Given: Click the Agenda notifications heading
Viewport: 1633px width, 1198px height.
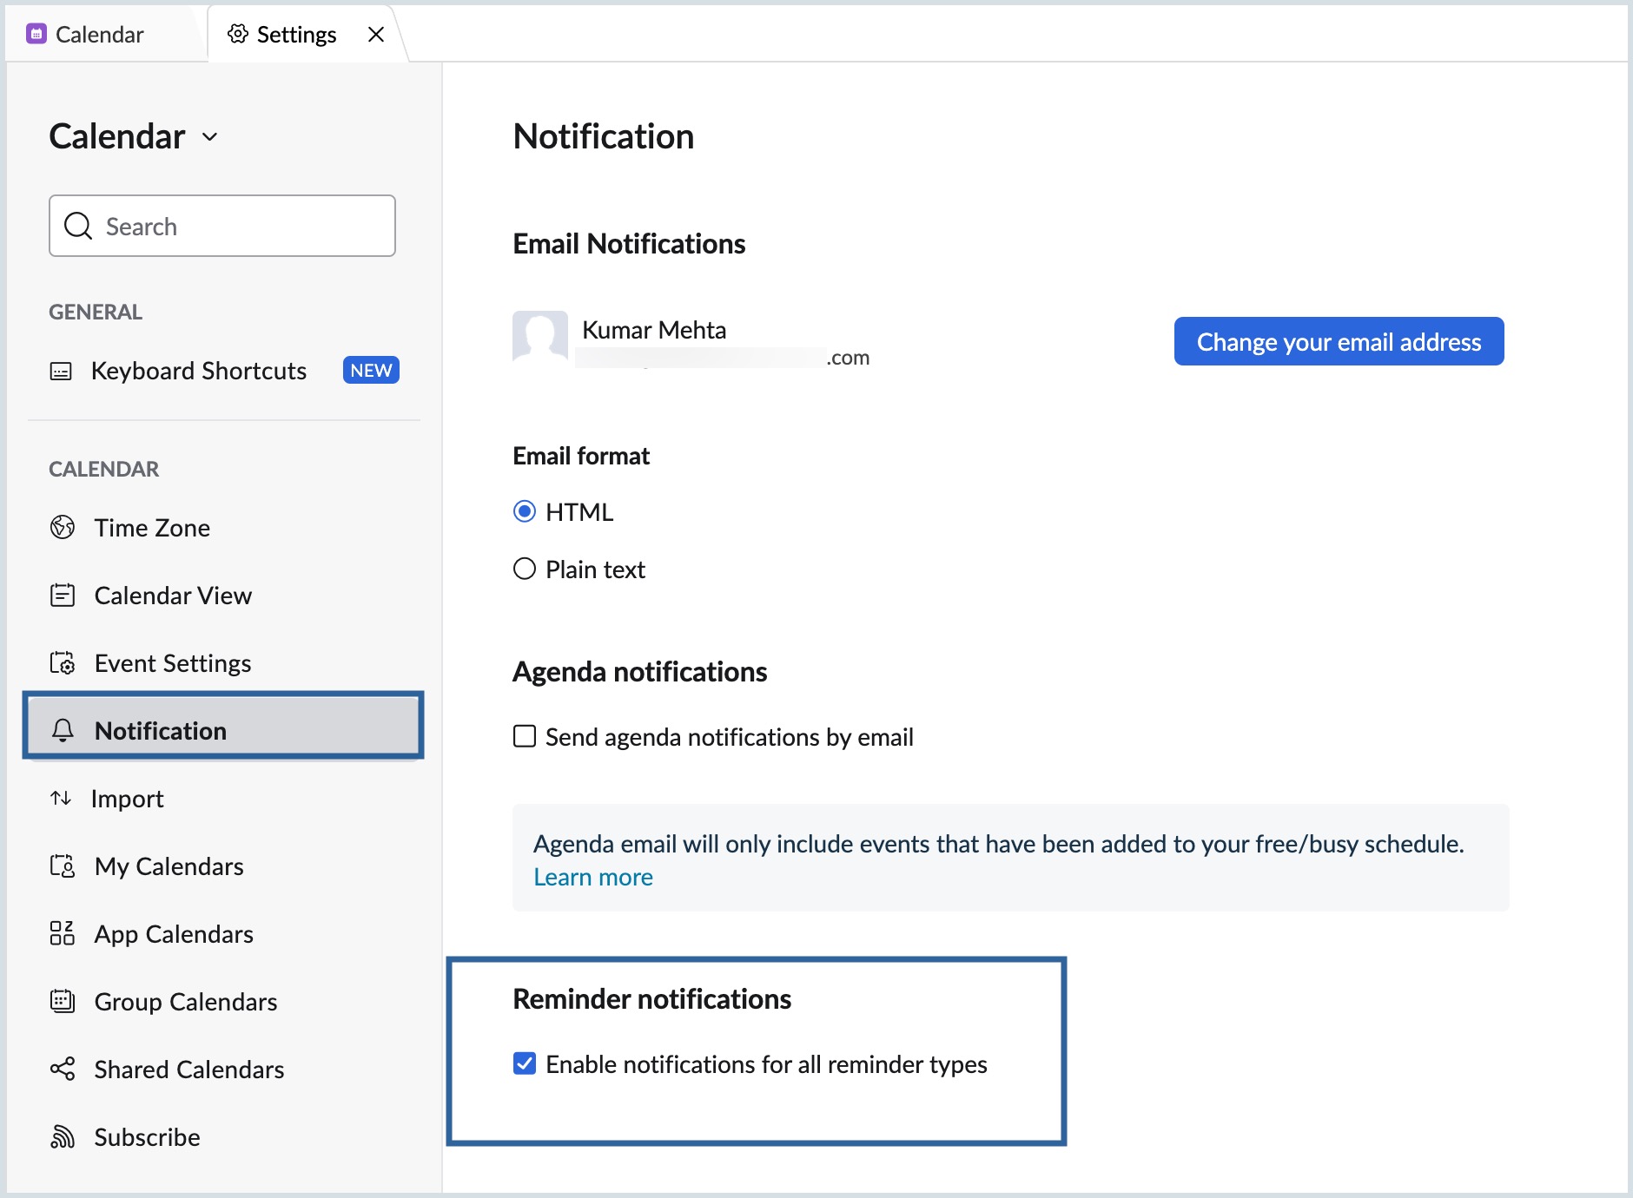Looking at the screenshot, I should pyautogui.click(x=640, y=671).
